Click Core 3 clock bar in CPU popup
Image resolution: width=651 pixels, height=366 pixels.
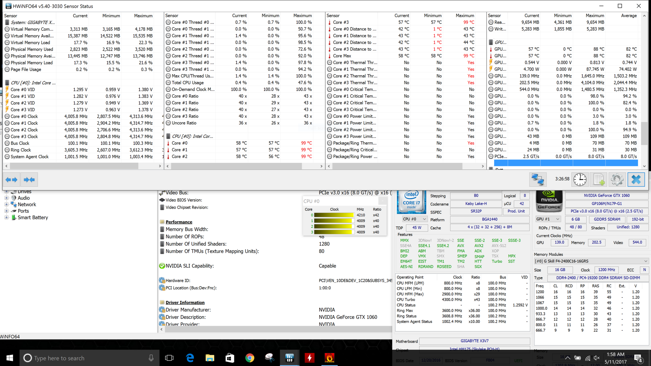point(334,232)
